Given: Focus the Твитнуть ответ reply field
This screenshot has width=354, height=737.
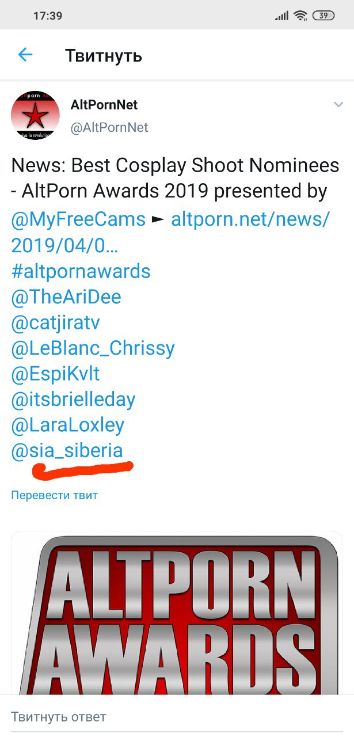Looking at the screenshot, I should 177,717.
